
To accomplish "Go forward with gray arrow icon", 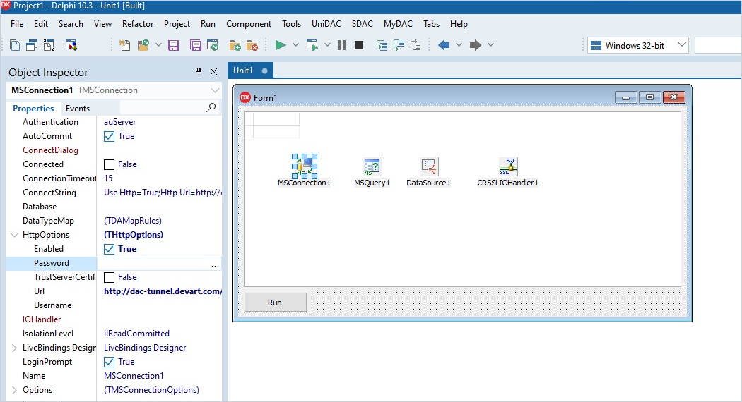I will 475,45.
